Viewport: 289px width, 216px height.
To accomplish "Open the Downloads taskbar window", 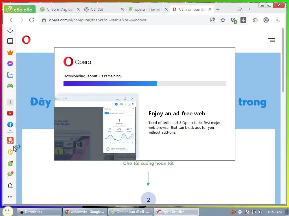I will tap(39, 212).
